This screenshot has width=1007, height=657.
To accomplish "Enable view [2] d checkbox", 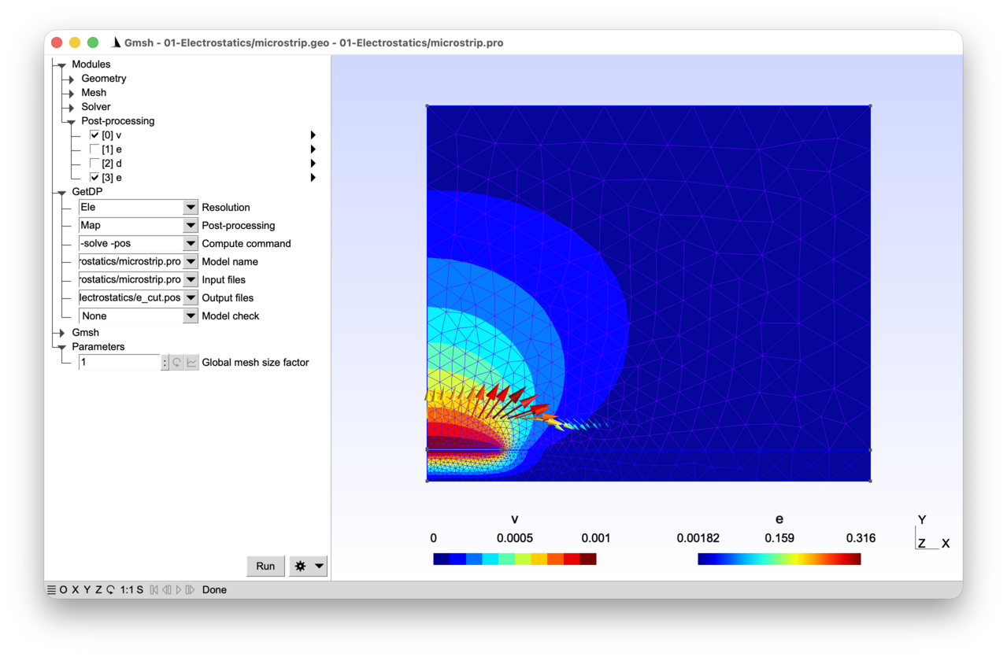I will tap(94, 164).
